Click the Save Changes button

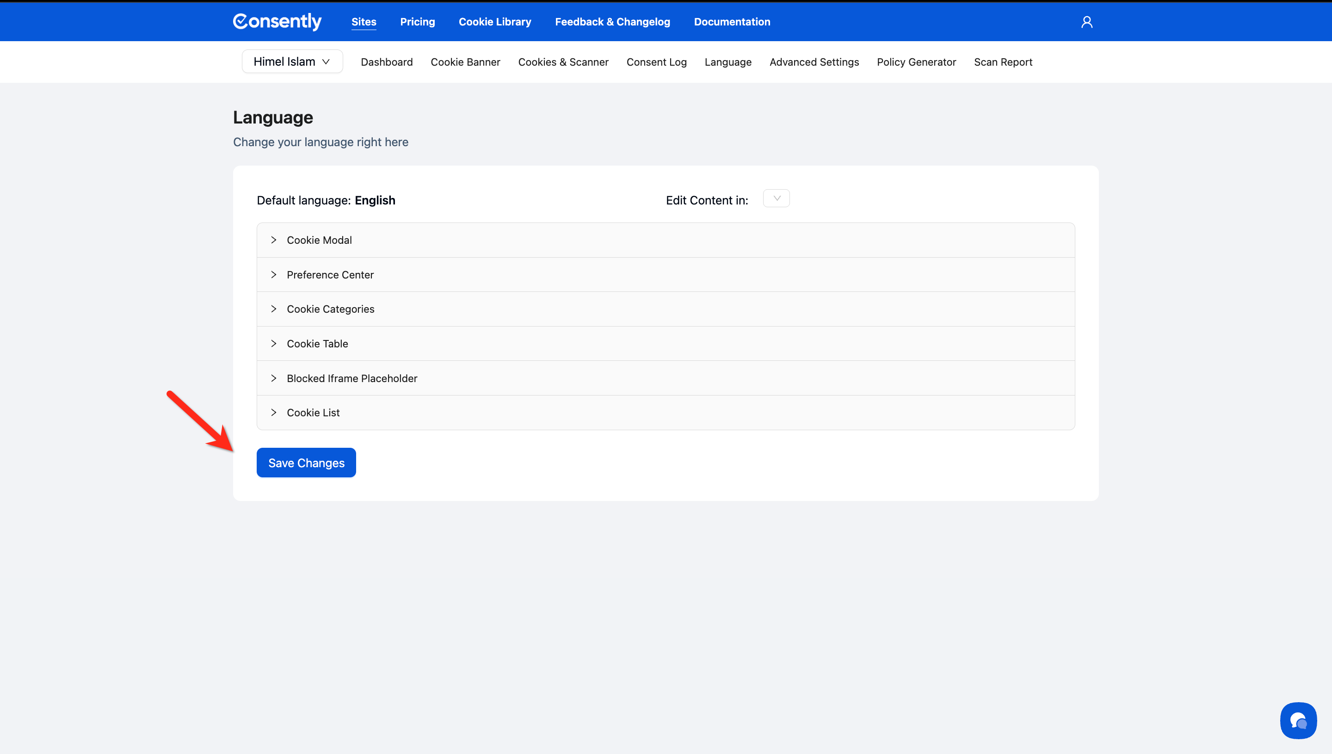tap(306, 463)
